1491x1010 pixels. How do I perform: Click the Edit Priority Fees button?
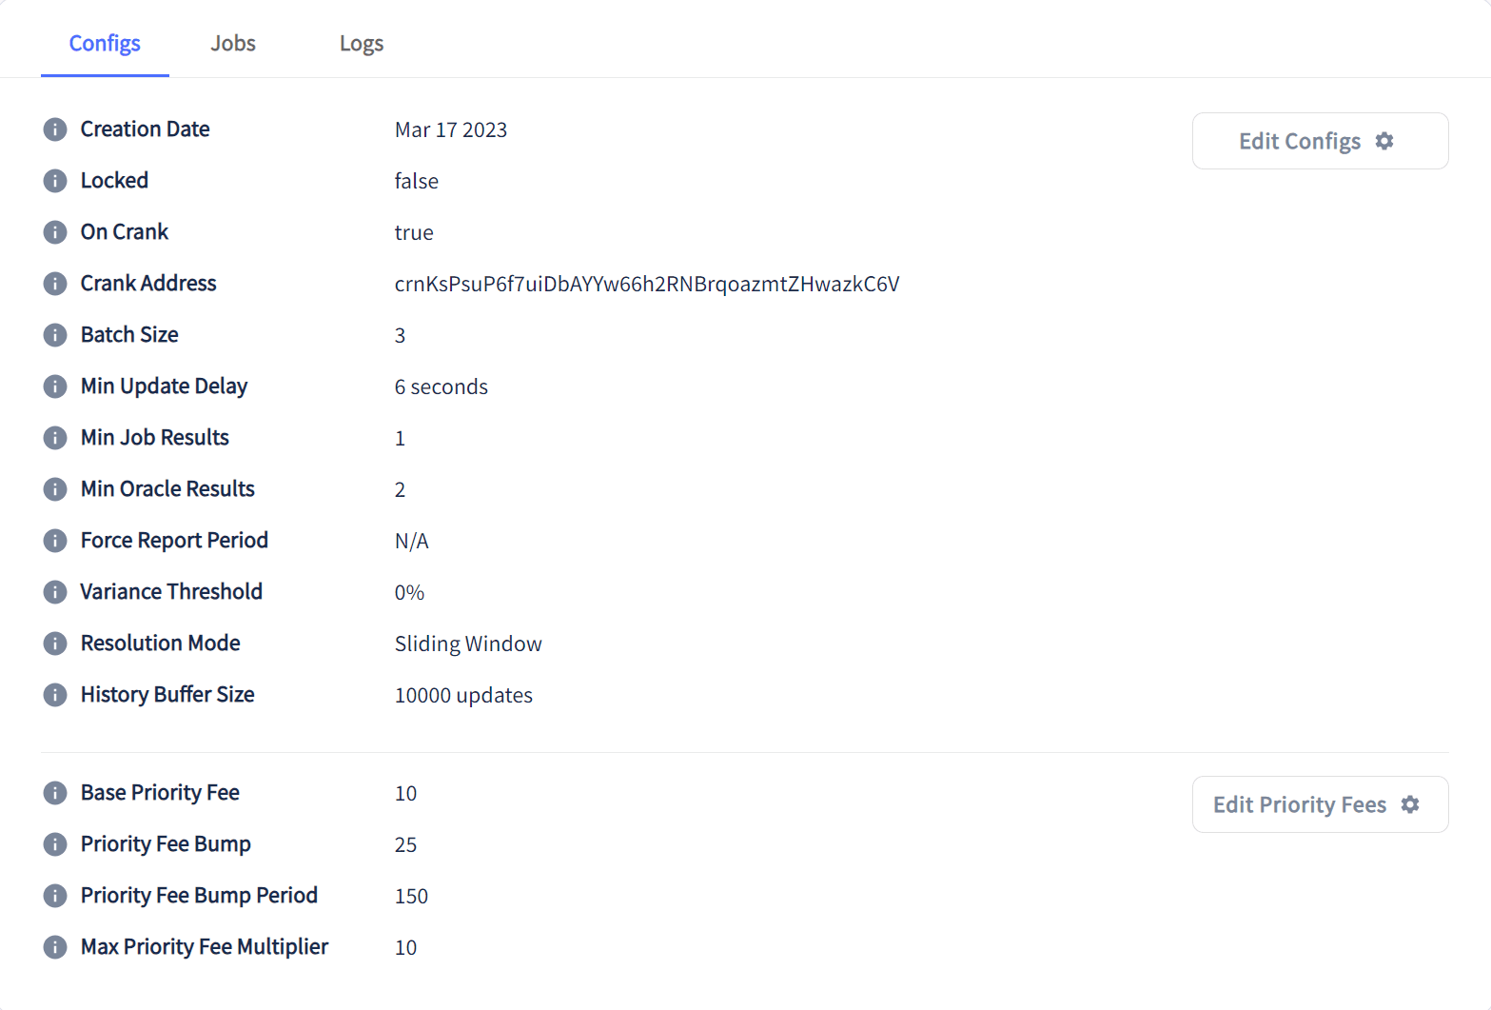pos(1319,803)
